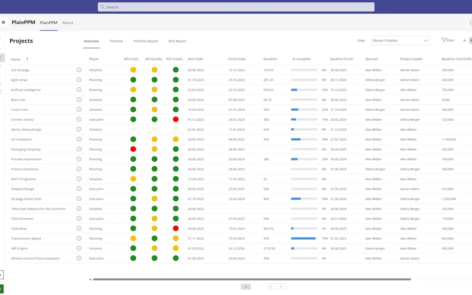This screenshot has width=472, height=295.
Task: Click in the Search input field
Action: pos(236,7)
